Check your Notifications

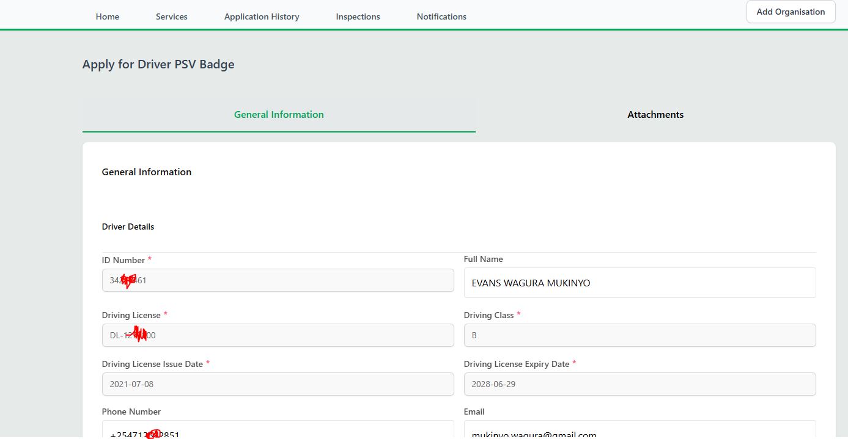click(x=441, y=16)
